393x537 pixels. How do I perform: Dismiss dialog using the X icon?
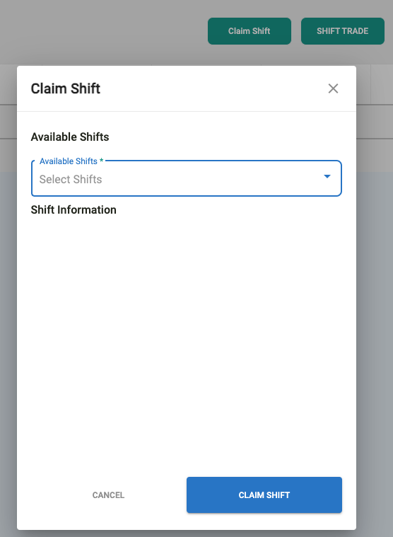coord(333,88)
